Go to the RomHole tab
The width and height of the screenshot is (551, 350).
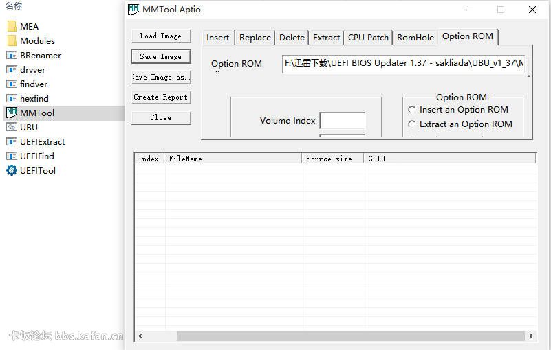tap(415, 38)
